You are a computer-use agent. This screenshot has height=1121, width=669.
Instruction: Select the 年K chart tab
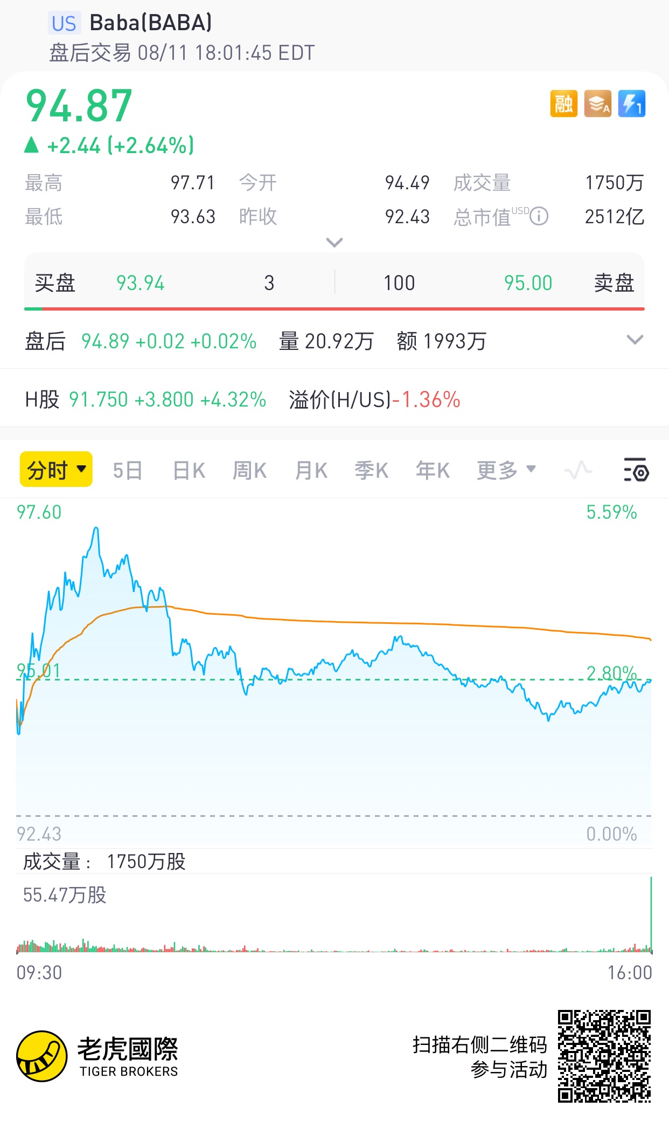click(433, 470)
